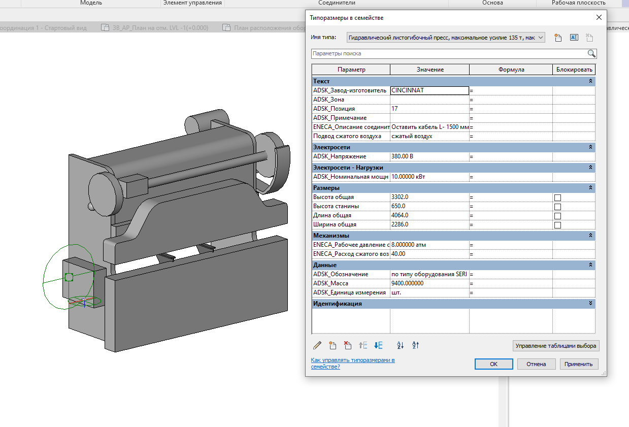This screenshot has width=629, height=427.
Task: Select the ADSK_Единица измерения value шт.
Action: 429,292
